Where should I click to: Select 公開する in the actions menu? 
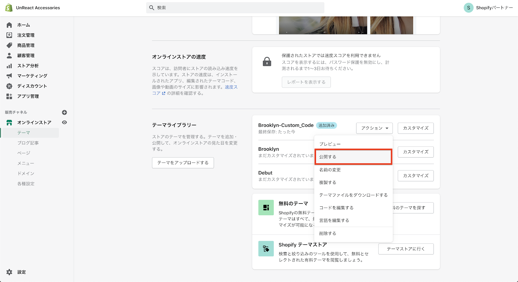353,157
